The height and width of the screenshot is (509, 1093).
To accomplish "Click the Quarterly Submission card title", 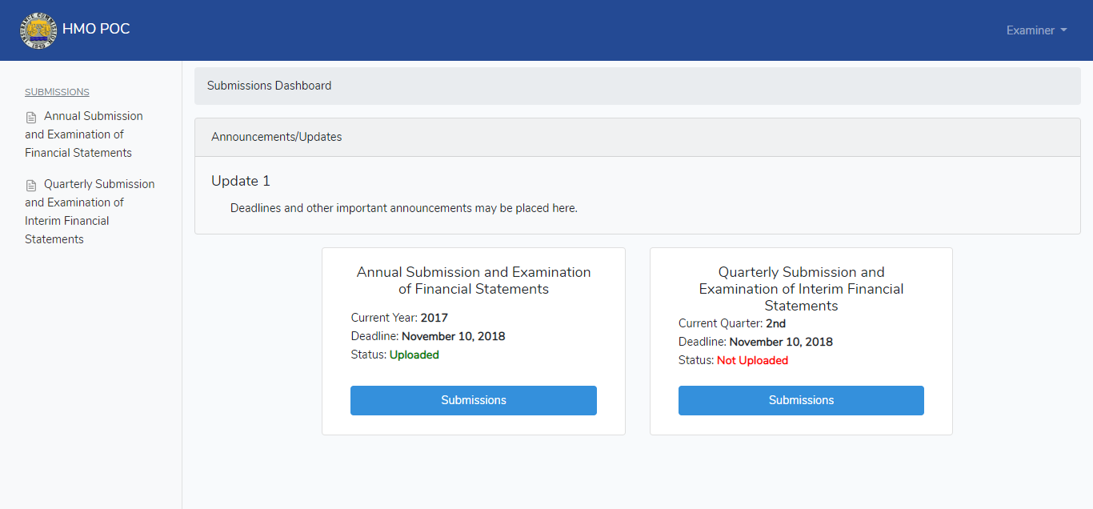I will pyautogui.click(x=801, y=289).
